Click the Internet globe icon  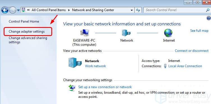pyautogui.click(x=168, y=33)
